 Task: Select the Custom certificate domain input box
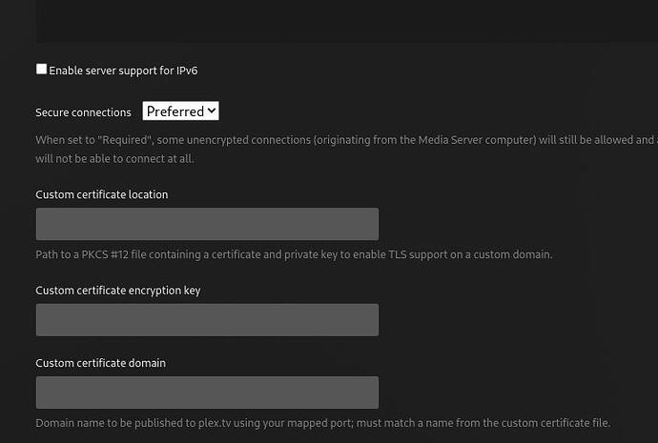(207, 393)
